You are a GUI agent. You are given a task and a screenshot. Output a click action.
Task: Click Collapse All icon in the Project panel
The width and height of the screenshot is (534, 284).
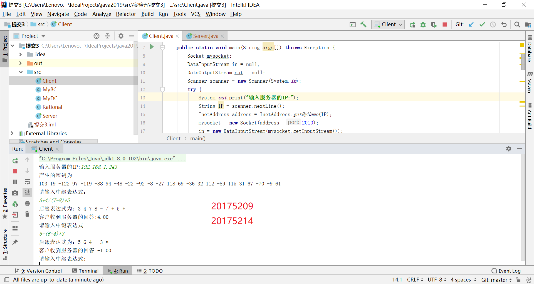click(x=107, y=36)
